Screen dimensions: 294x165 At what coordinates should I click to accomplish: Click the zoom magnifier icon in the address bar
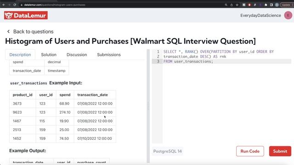point(226,5)
